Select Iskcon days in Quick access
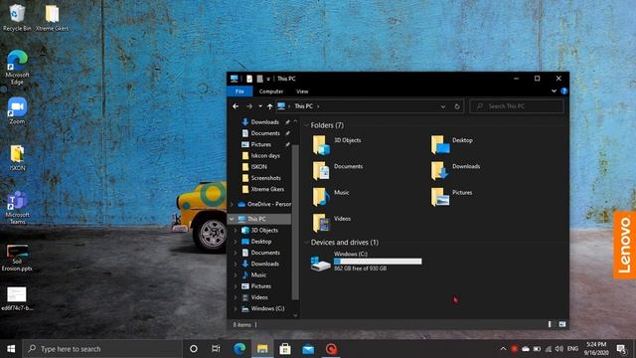 click(x=260, y=156)
